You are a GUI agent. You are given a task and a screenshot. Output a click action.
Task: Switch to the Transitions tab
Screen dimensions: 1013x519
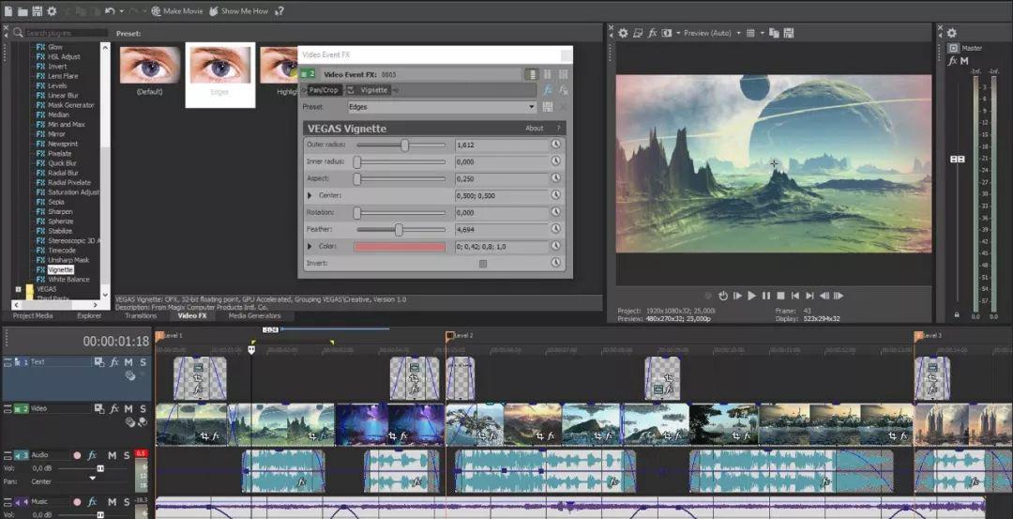[141, 316]
